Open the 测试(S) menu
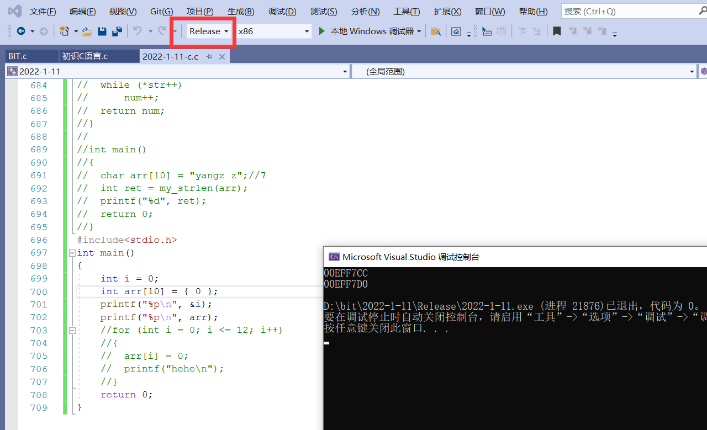Screen dimensions: 707x430 point(324,12)
